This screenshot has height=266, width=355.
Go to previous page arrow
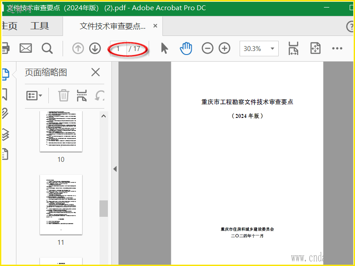pyautogui.click(x=78, y=48)
